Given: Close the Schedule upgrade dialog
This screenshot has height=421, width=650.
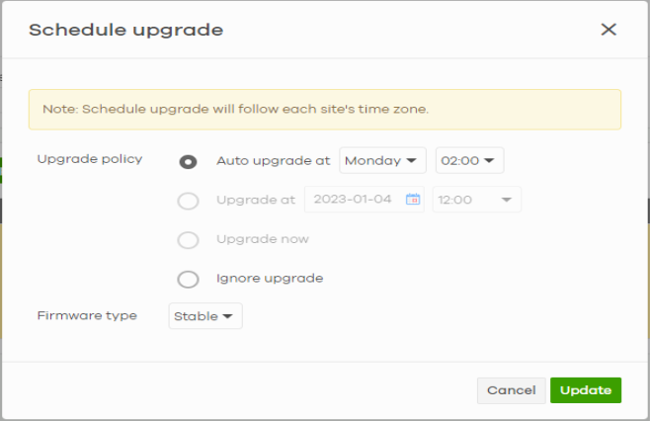Looking at the screenshot, I should tap(609, 30).
